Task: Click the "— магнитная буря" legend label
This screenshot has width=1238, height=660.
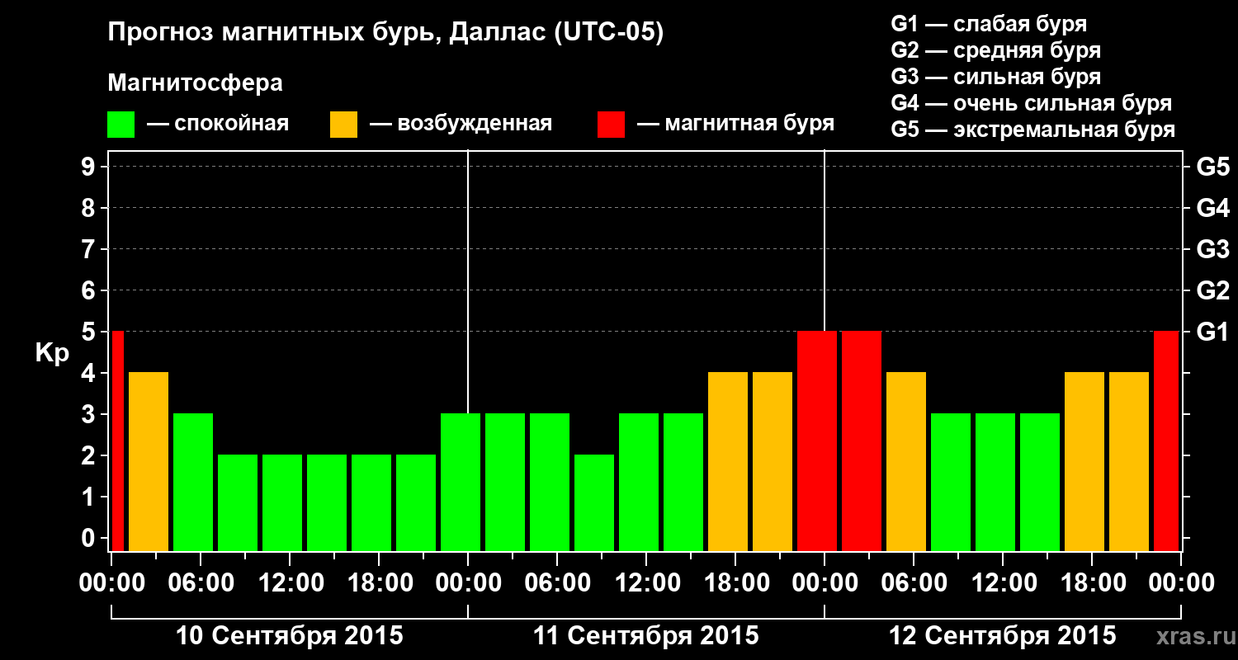Action: coord(735,125)
